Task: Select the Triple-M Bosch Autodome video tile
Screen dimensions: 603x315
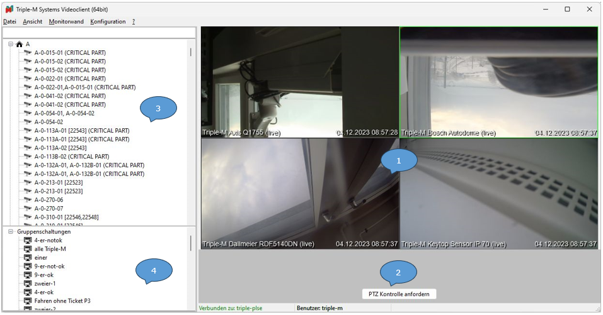Action: point(498,82)
